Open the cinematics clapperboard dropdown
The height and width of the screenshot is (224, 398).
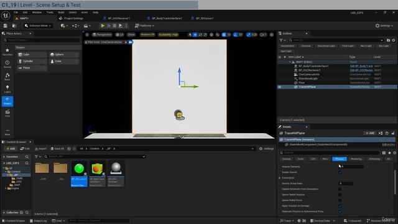coord(87,26)
